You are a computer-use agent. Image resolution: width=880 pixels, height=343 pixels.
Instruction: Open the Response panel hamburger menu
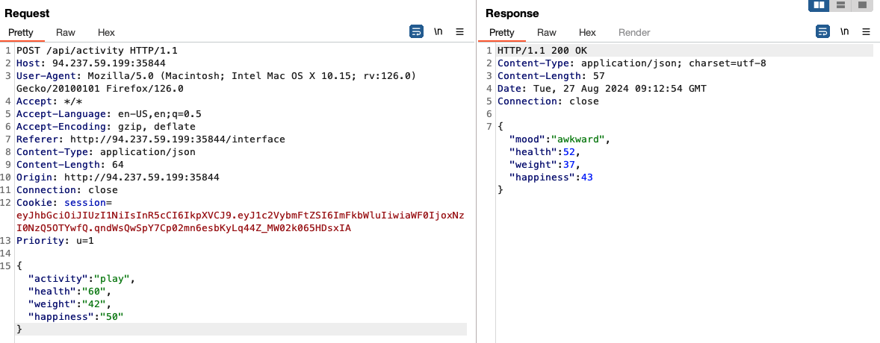click(867, 31)
